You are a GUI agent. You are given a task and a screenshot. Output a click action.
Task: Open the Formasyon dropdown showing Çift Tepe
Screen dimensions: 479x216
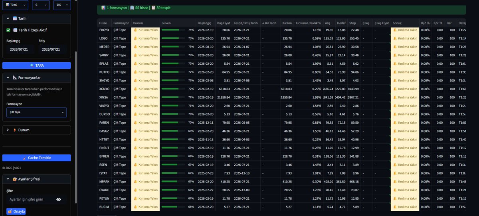coord(36,112)
